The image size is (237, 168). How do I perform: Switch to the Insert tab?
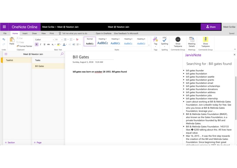click(25, 33)
